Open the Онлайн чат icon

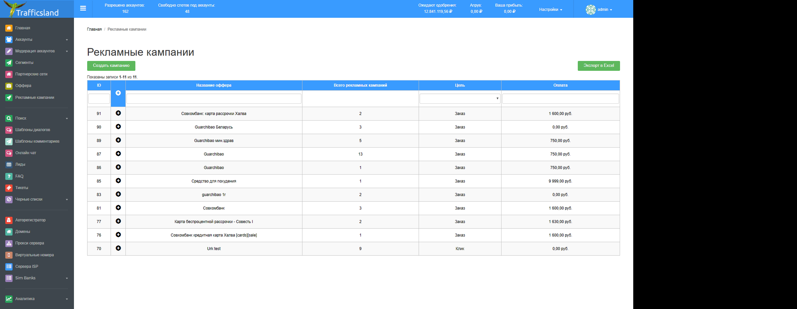point(9,153)
